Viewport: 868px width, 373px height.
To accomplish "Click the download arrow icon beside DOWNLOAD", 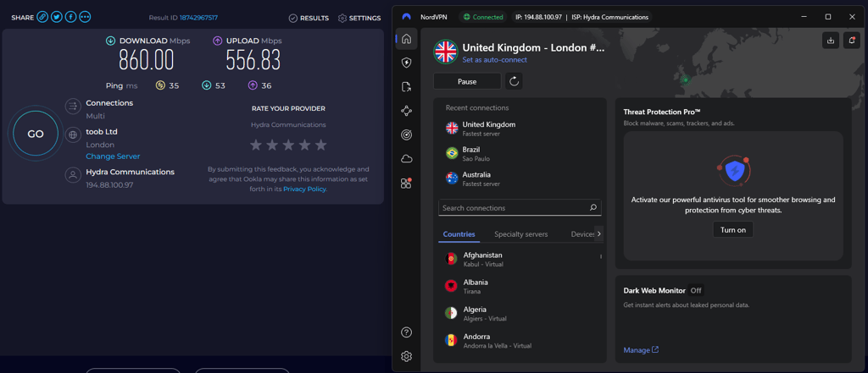I will [x=111, y=41].
